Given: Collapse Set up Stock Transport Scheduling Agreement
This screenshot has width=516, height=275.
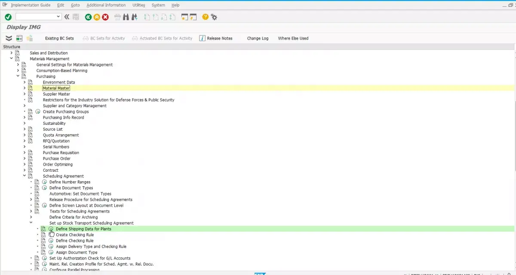Looking at the screenshot, I should [x=31, y=223].
